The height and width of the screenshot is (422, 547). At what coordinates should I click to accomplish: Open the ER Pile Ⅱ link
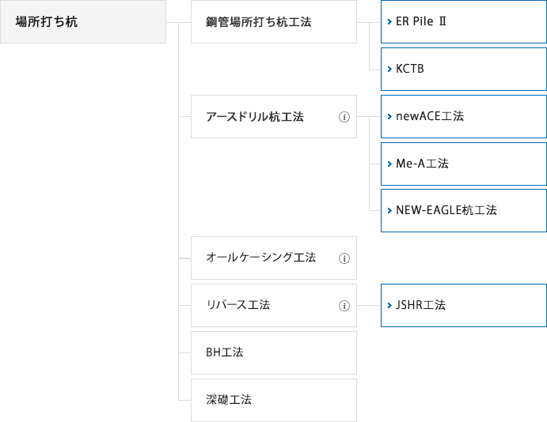pyautogui.click(x=464, y=21)
